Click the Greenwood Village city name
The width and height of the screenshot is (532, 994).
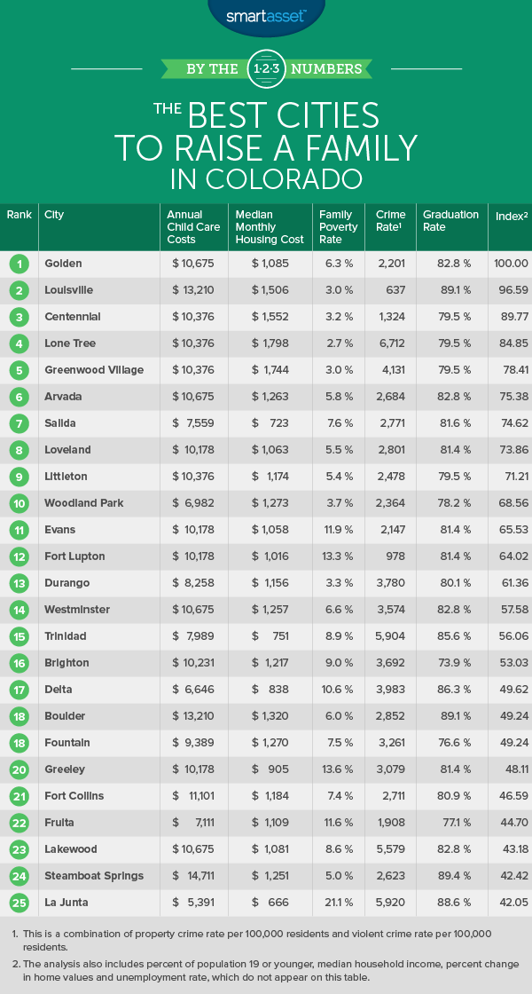(92, 370)
